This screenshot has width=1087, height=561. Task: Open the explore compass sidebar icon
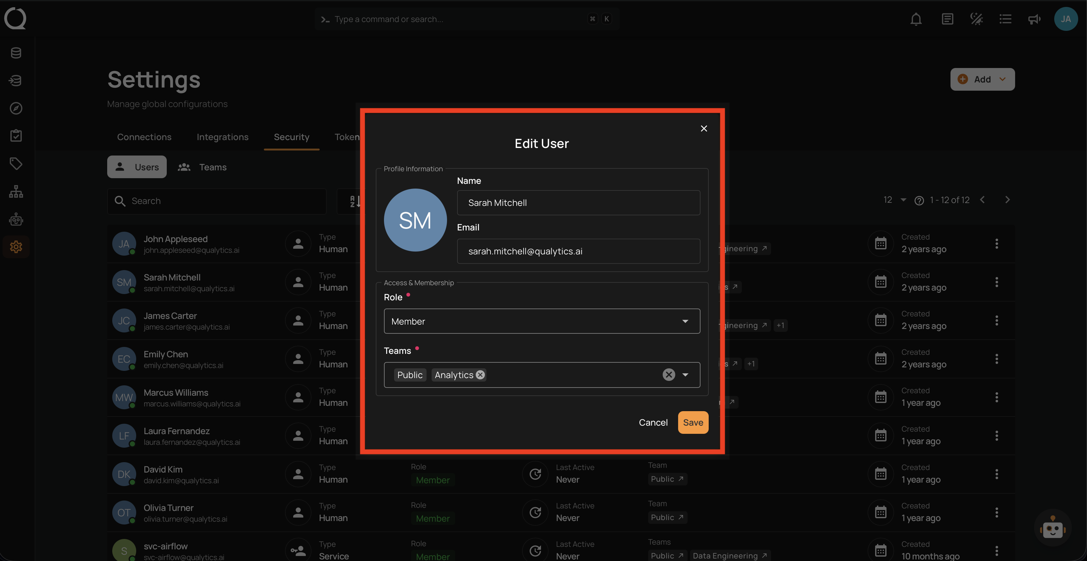(16, 108)
